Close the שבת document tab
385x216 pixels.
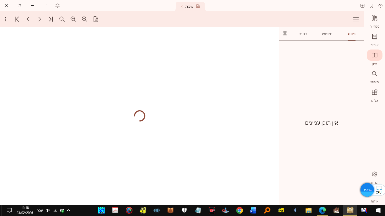182,6
